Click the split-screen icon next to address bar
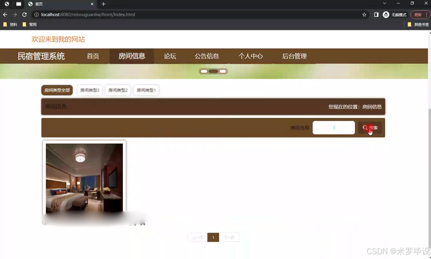The width and height of the screenshot is (431, 259). point(376,14)
